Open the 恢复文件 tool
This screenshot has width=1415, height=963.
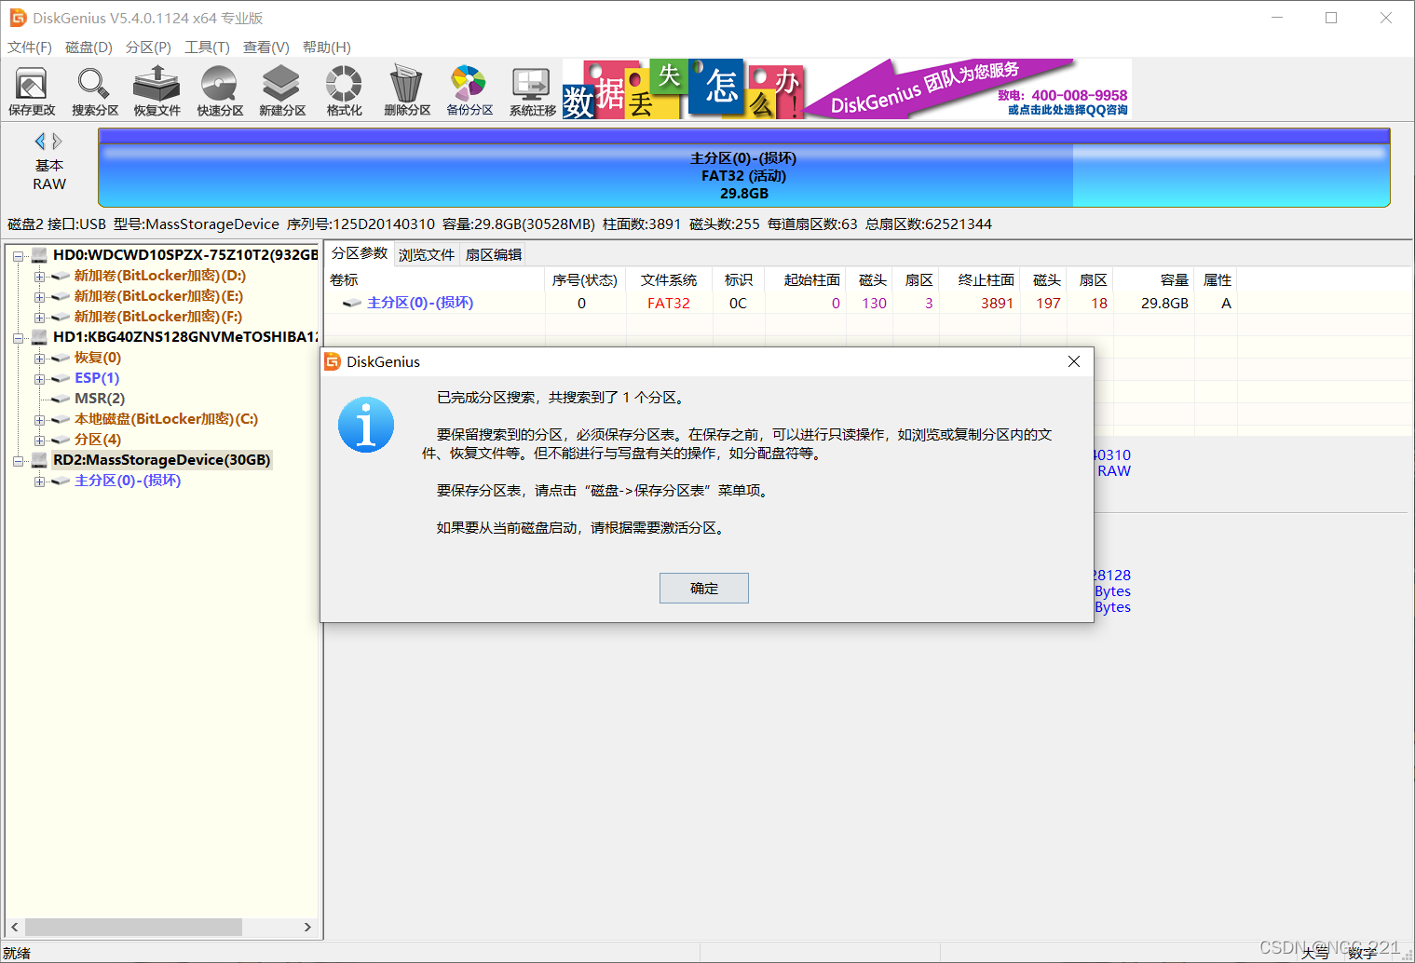(x=156, y=91)
